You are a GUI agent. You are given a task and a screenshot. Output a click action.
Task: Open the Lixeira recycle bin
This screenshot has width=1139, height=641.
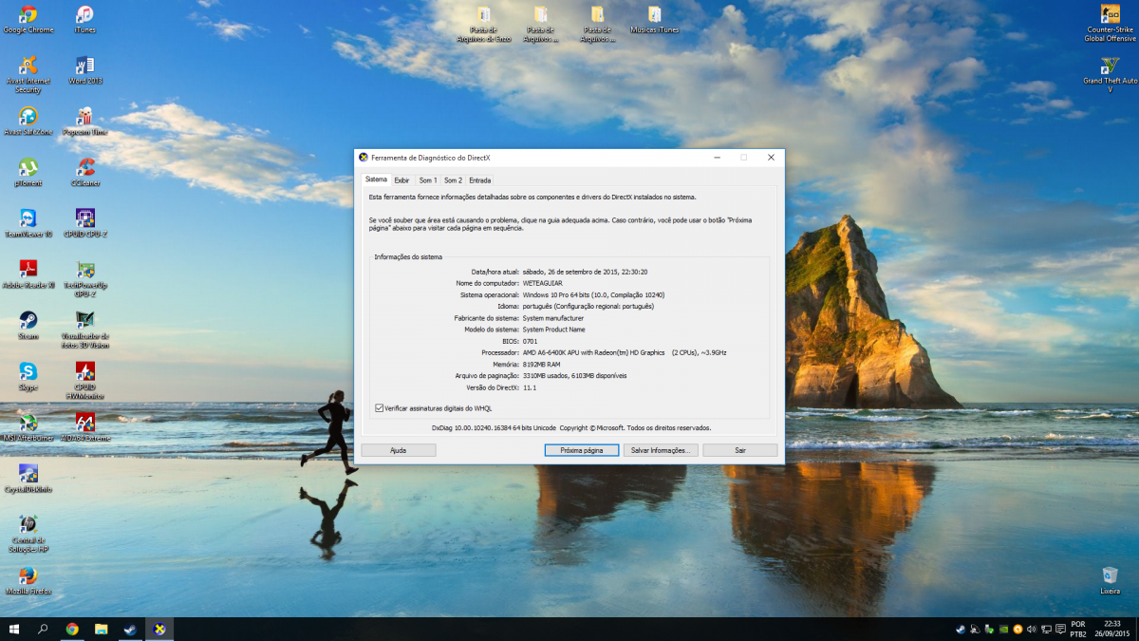point(1110,583)
